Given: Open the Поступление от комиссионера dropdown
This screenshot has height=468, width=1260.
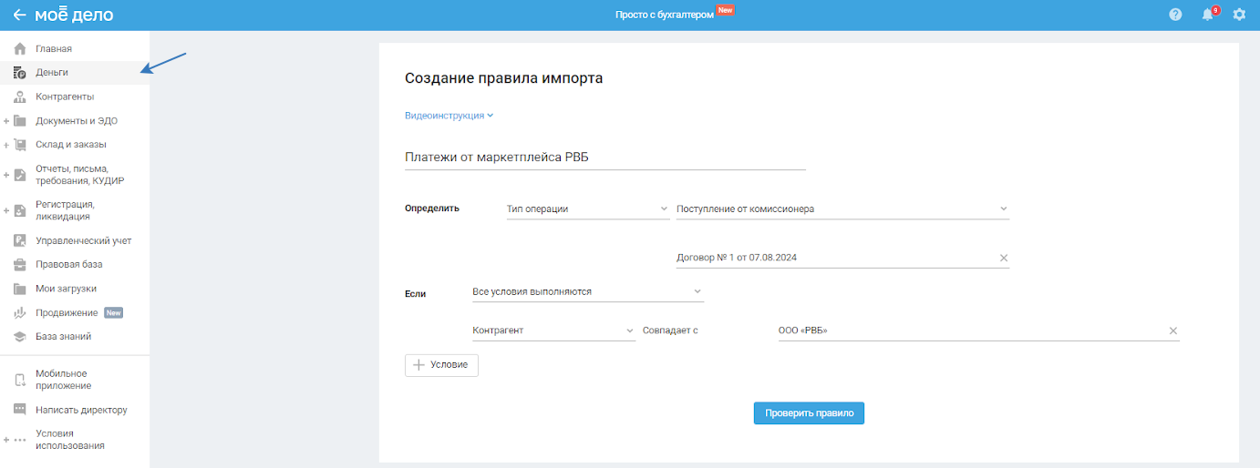Looking at the screenshot, I should pos(842,209).
